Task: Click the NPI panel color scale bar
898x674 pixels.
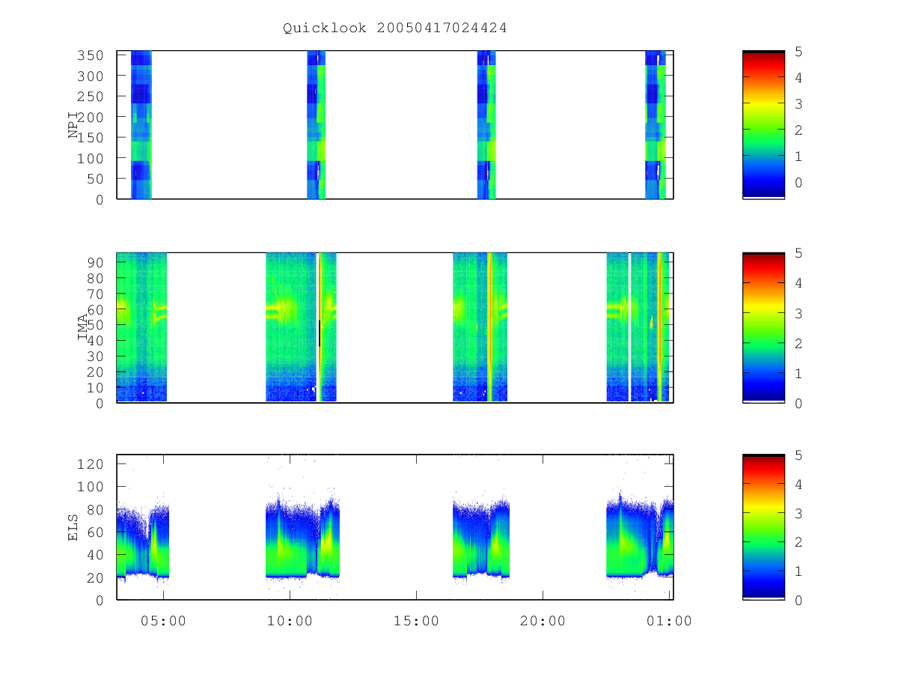Action: 763,124
